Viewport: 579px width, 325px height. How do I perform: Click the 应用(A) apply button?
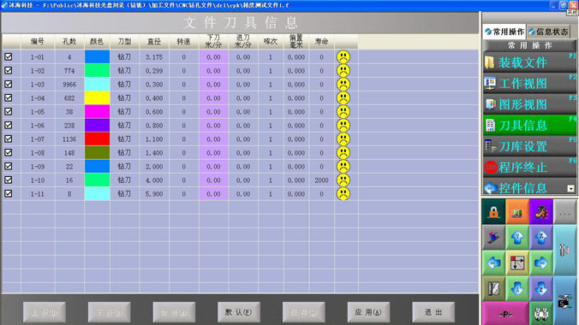[x=368, y=312]
